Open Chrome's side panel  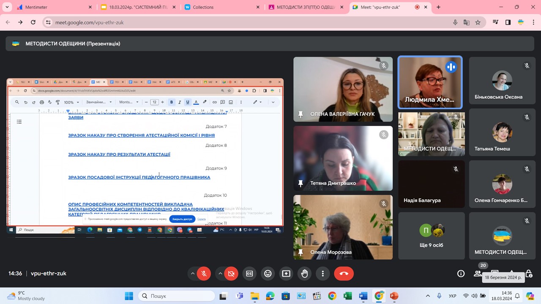[508, 22]
